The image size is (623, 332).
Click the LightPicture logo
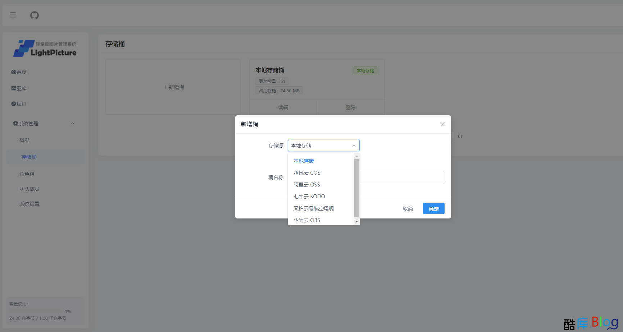[44, 48]
